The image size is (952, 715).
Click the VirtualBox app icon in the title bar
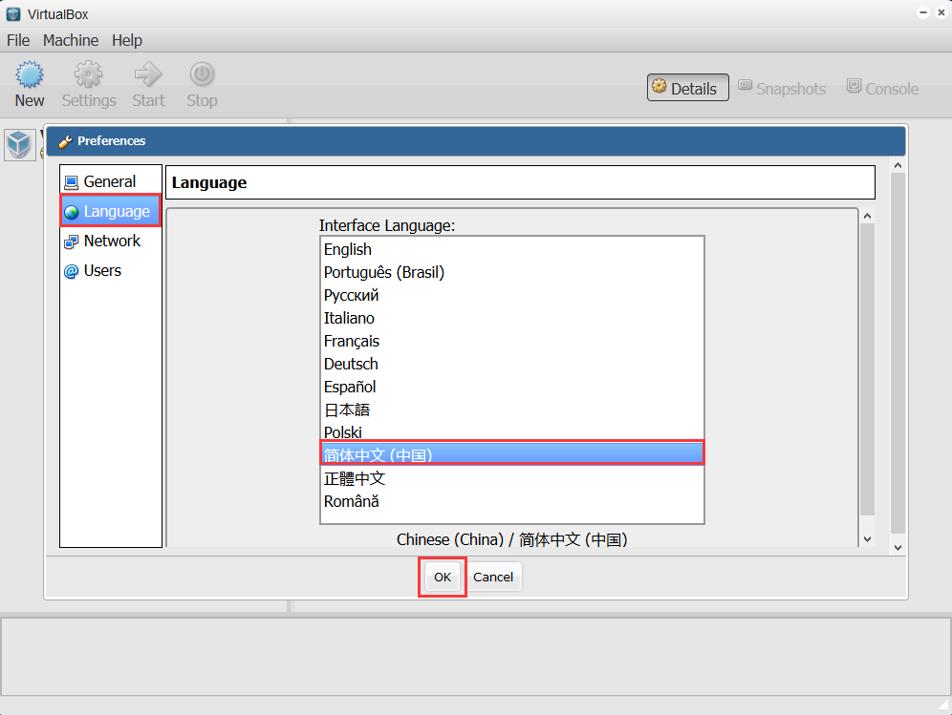(13, 14)
